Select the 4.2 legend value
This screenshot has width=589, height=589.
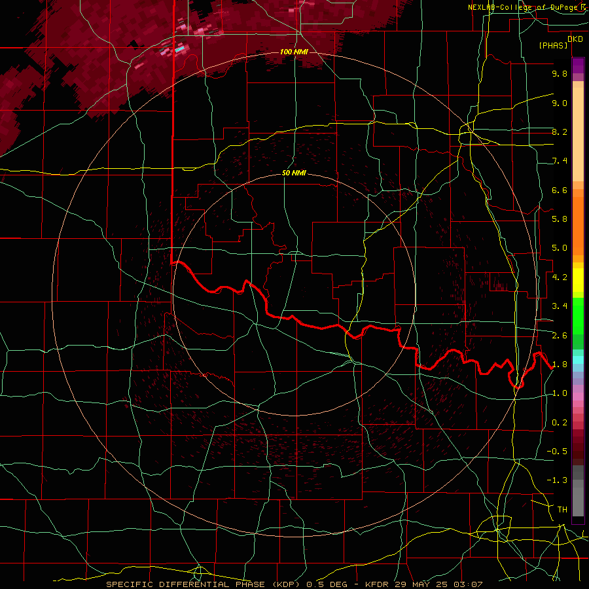tap(560, 277)
